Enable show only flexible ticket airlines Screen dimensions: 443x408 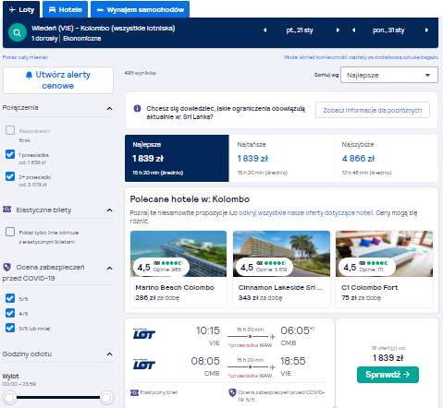(10, 232)
